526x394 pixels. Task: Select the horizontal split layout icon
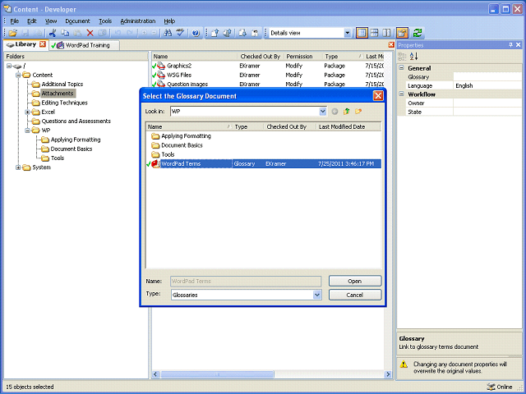click(375, 33)
